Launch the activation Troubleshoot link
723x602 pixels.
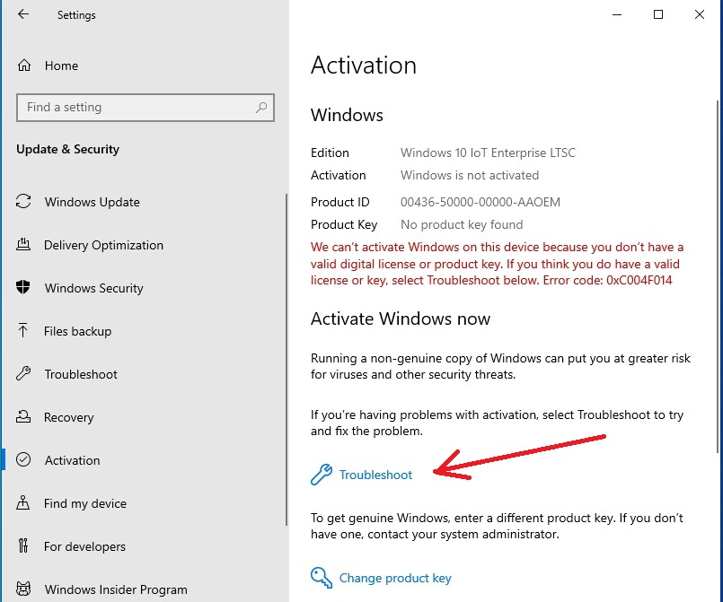pos(375,475)
